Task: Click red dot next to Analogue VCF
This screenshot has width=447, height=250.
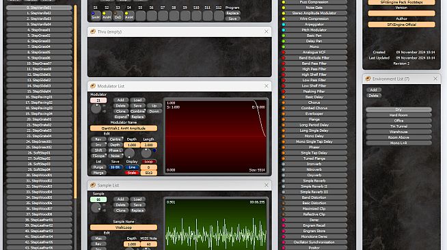Action: [x=284, y=53]
